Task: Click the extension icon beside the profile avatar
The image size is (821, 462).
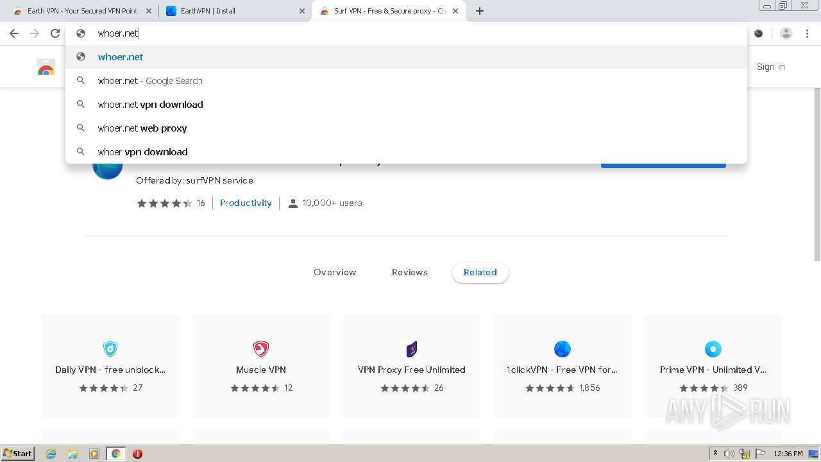Action: (x=759, y=33)
